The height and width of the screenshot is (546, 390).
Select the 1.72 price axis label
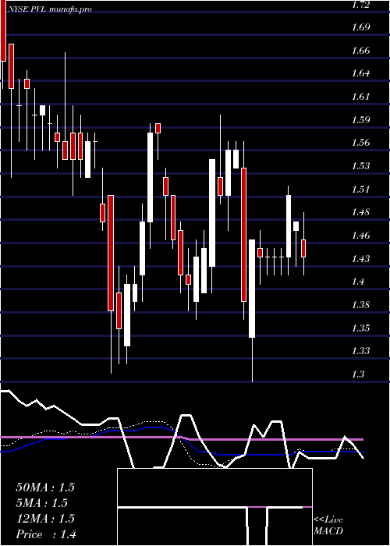(x=361, y=5)
